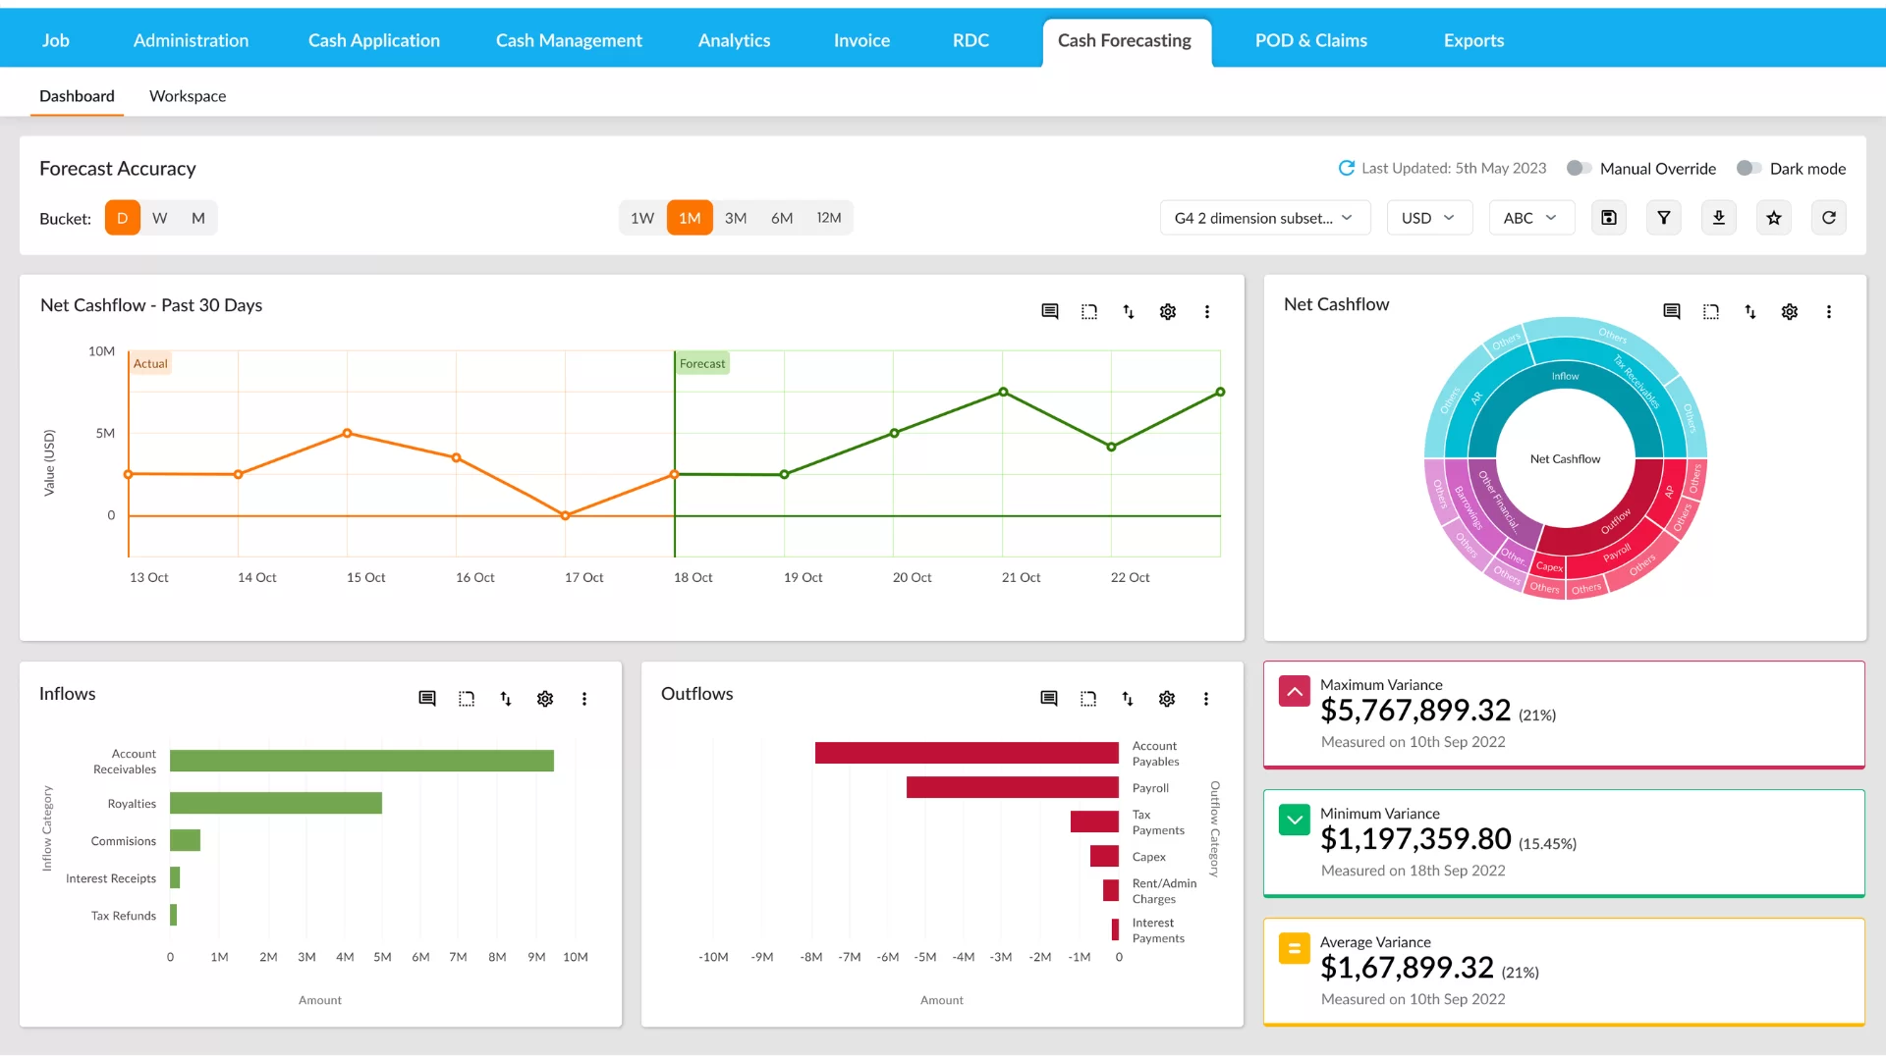Image resolution: width=1886 pixels, height=1060 pixels.
Task: Click the save view icon in toolbar
Action: pyautogui.click(x=1609, y=218)
